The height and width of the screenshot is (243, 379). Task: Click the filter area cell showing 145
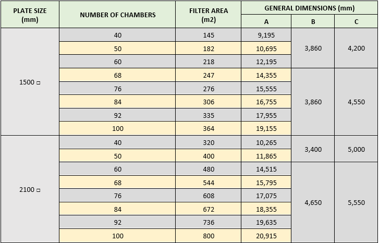tap(208, 35)
